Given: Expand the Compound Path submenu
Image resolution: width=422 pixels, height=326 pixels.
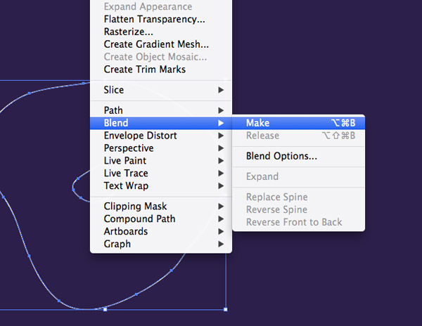Looking at the screenshot, I should (x=139, y=219).
